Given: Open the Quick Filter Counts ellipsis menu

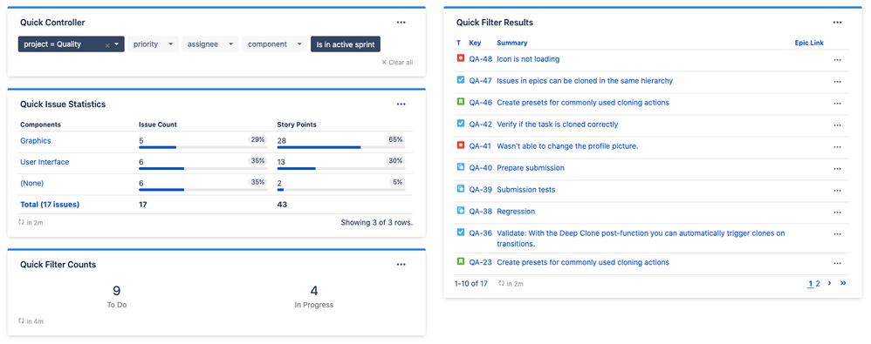Looking at the screenshot, I should [x=401, y=265].
